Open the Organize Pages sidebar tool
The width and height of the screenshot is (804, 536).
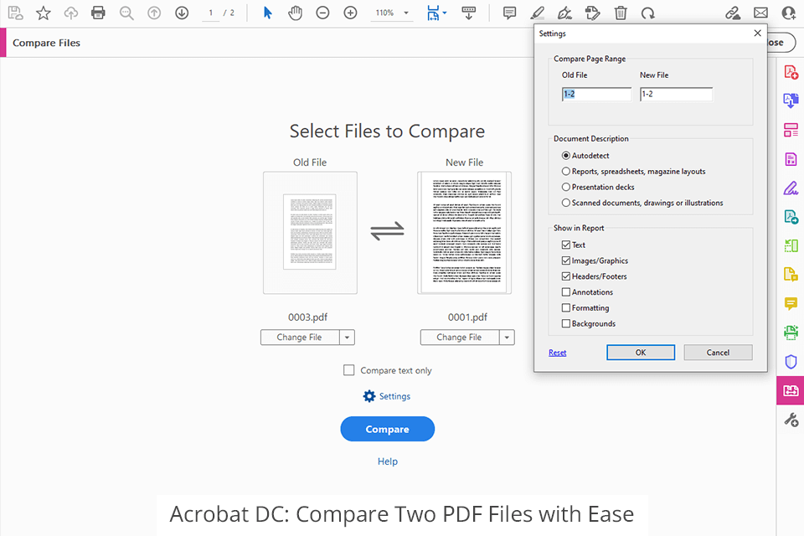point(791,130)
